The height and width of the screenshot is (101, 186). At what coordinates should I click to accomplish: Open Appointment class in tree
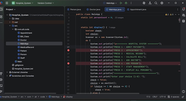[25, 33]
